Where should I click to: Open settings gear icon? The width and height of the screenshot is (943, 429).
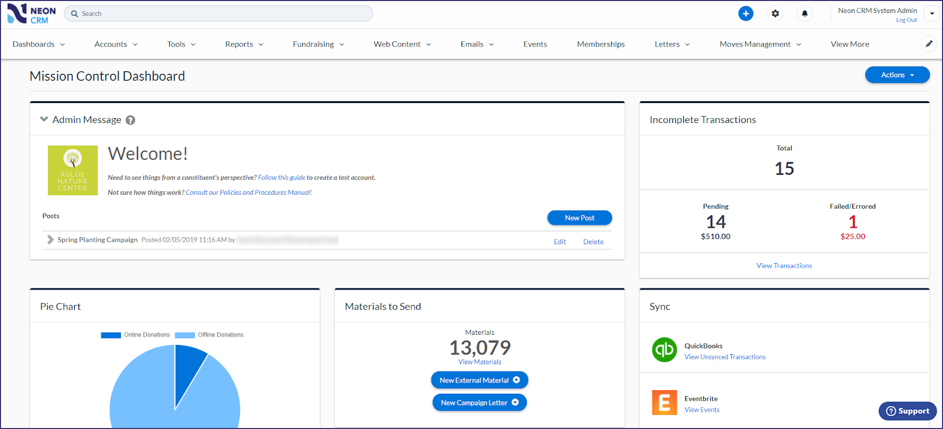[775, 14]
